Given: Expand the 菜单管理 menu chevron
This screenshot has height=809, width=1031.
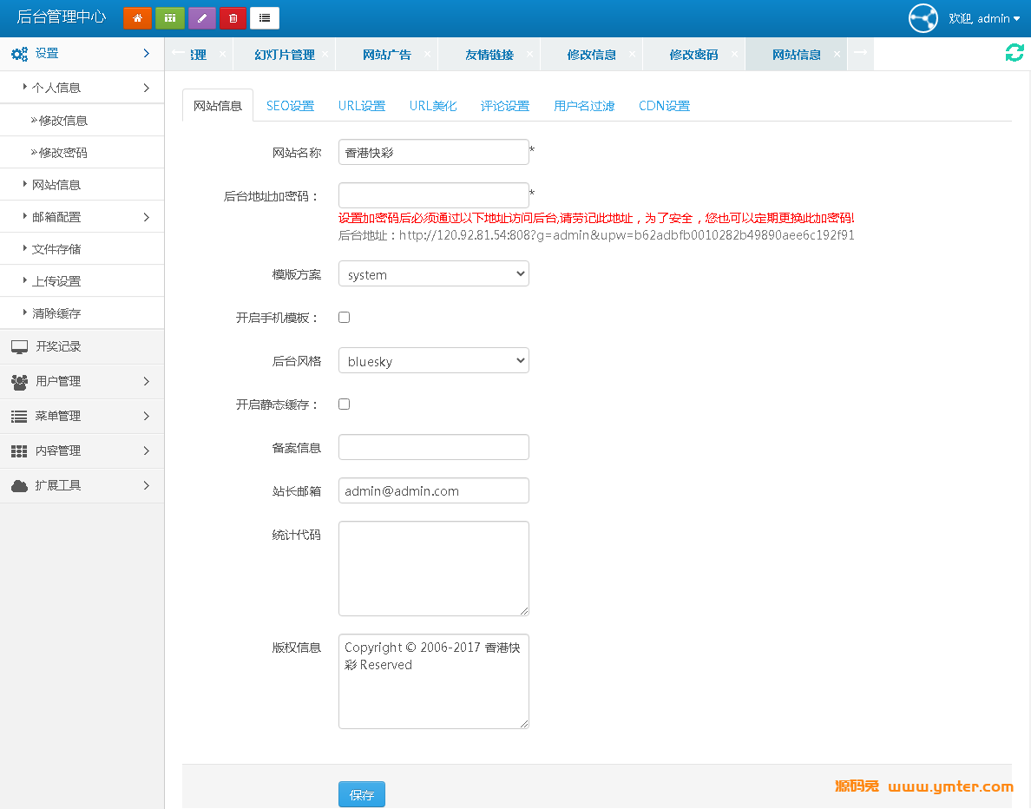Looking at the screenshot, I should click(x=147, y=417).
